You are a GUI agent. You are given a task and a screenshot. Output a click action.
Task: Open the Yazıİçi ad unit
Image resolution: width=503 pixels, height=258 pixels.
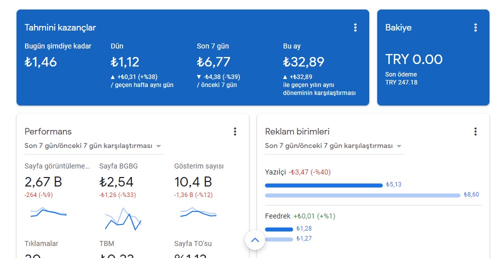[275, 172]
